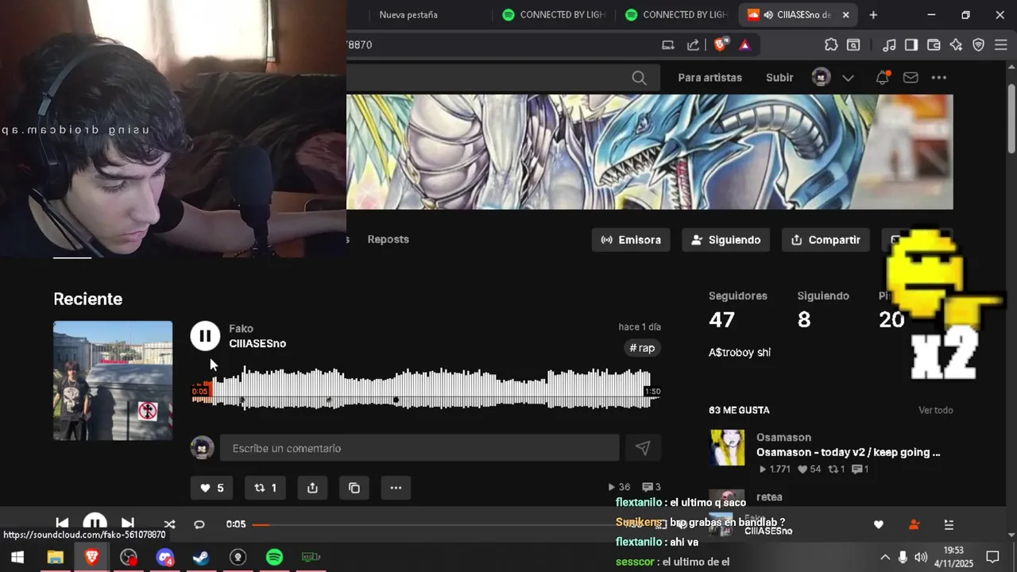Repost the Fako track (count 1)
Image resolution: width=1017 pixels, height=572 pixels.
(265, 488)
